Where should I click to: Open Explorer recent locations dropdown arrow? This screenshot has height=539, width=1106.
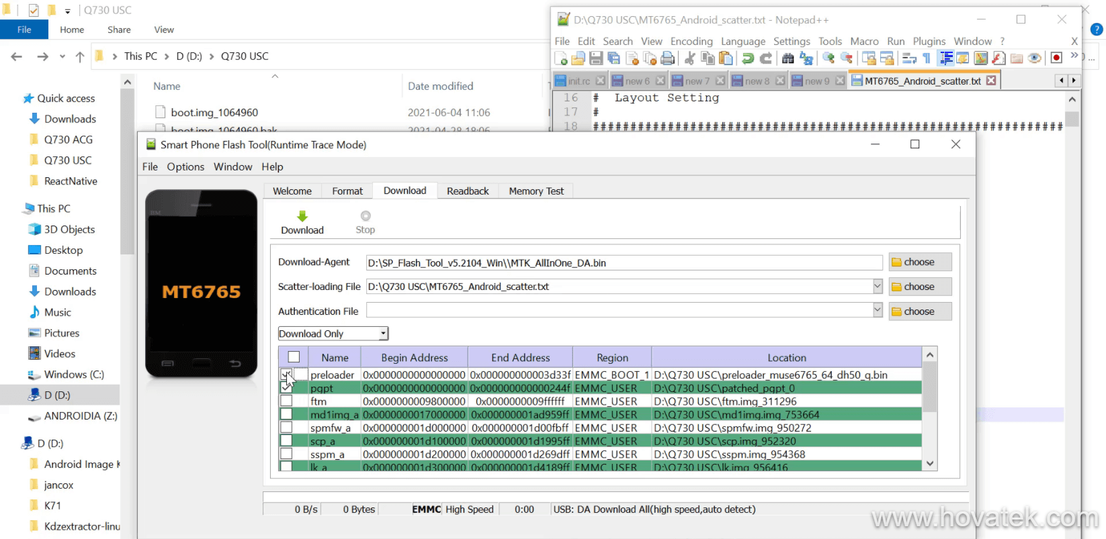click(x=62, y=56)
